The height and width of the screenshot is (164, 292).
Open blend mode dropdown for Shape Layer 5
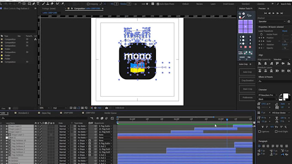(x=64, y=126)
